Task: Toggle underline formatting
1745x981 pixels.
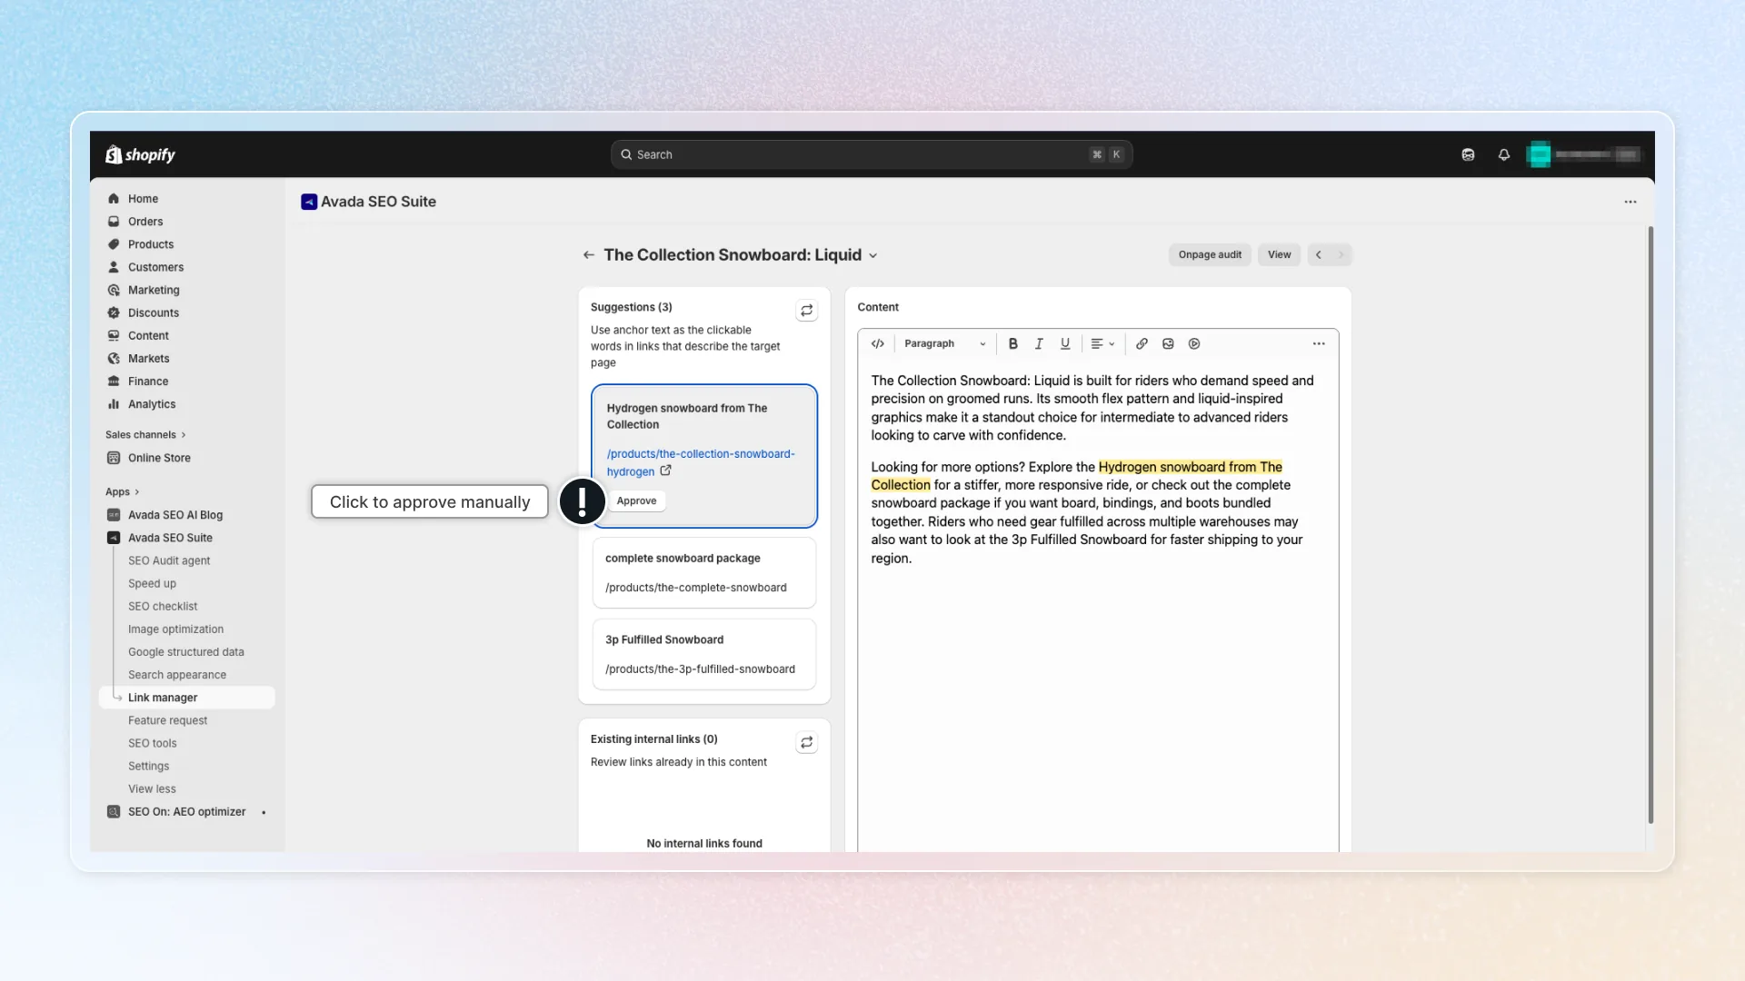Action: [x=1065, y=343]
